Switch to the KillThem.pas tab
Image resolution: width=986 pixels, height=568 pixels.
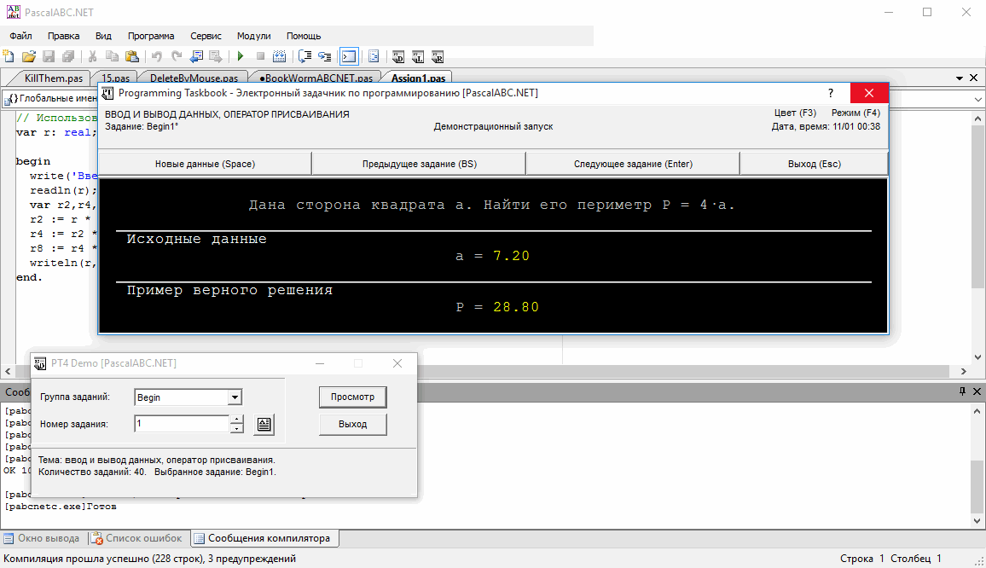pos(53,78)
